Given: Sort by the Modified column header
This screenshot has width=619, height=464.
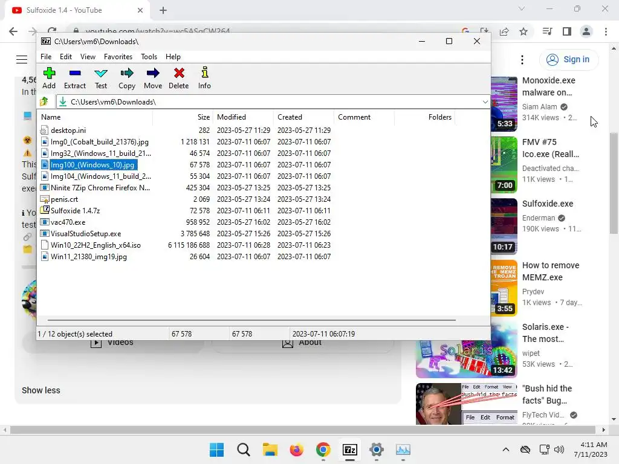Looking at the screenshot, I should pos(243,117).
